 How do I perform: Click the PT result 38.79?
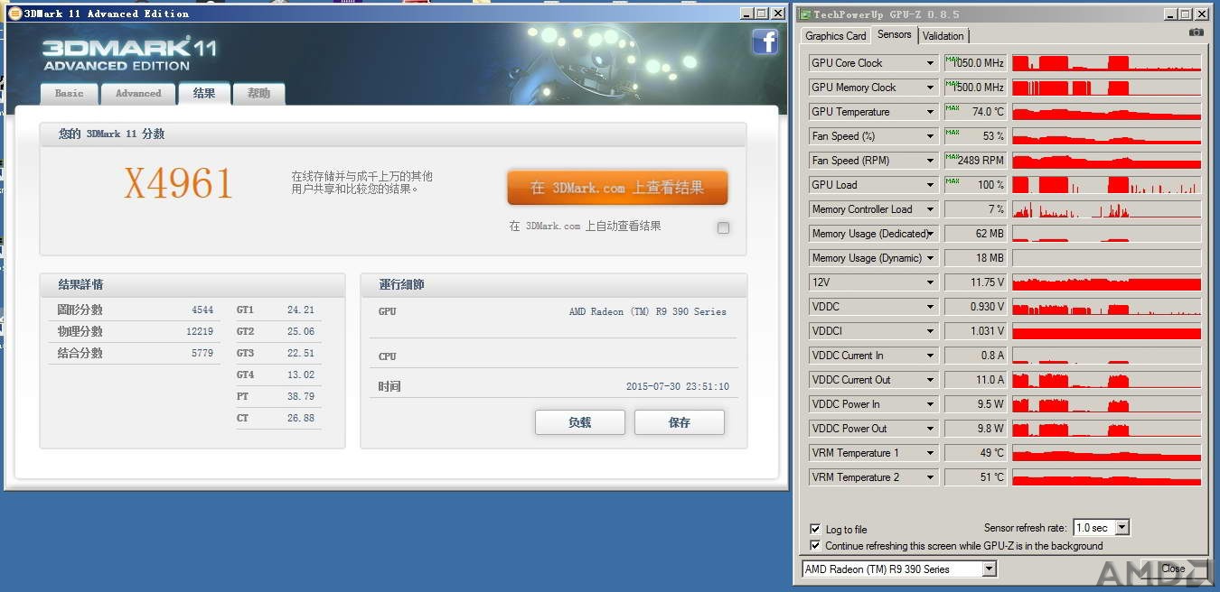301,397
